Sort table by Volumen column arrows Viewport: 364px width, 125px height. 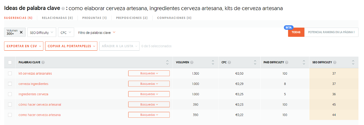[x=213, y=62]
